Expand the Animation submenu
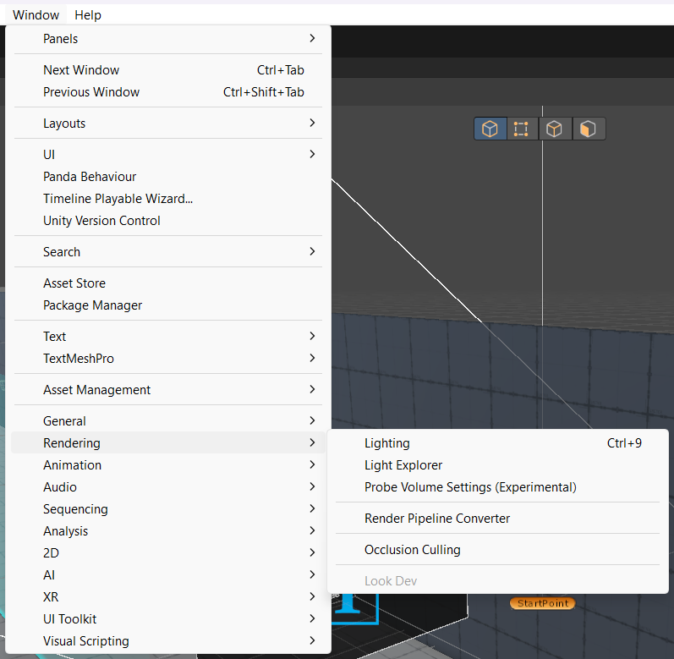 [168, 465]
